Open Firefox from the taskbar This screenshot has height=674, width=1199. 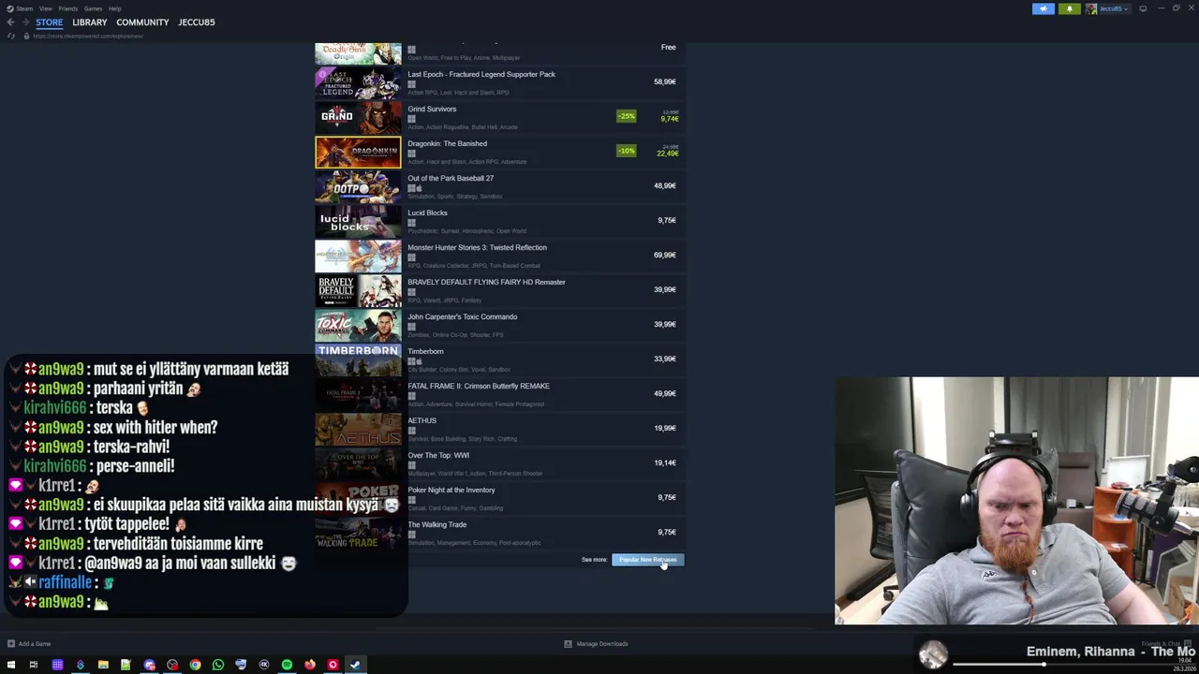click(x=310, y=665)
